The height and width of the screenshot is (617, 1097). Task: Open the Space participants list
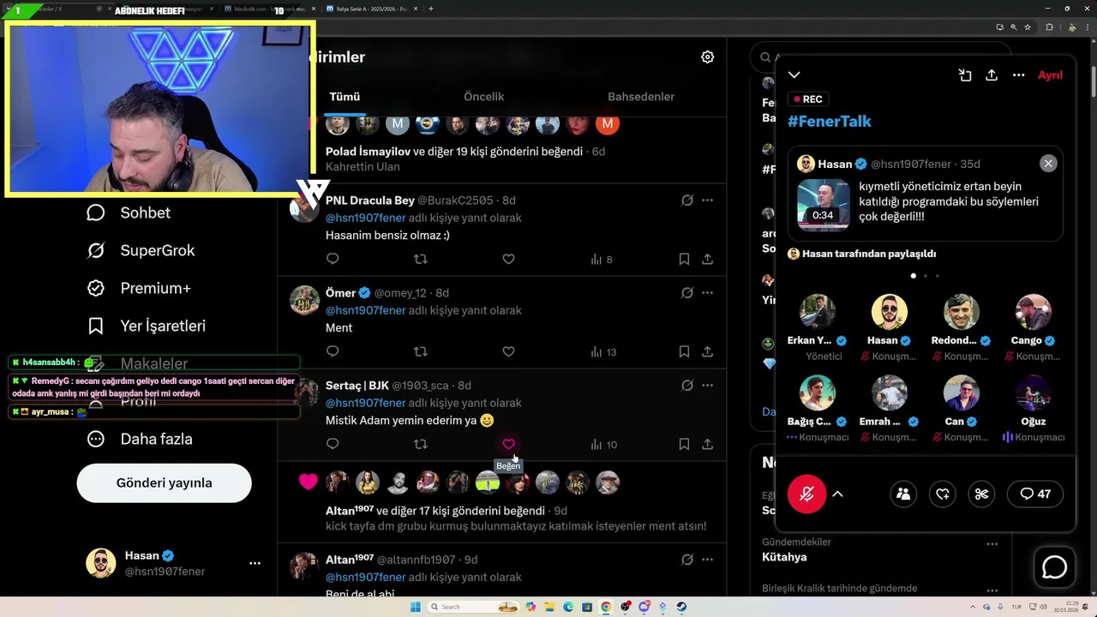click(903, 494)
